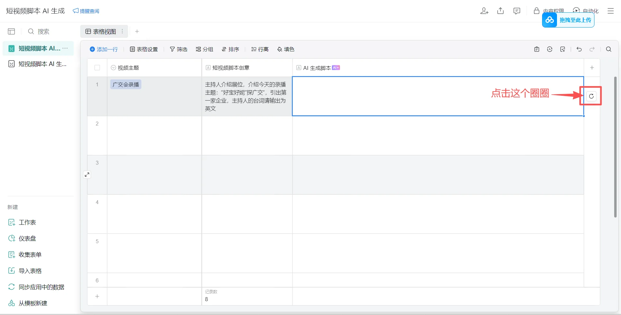Screen dimensions: 621x315
Task: Click the clipboard notes toolbar icon
Action: pyautogui.click(x=537, y=49)
